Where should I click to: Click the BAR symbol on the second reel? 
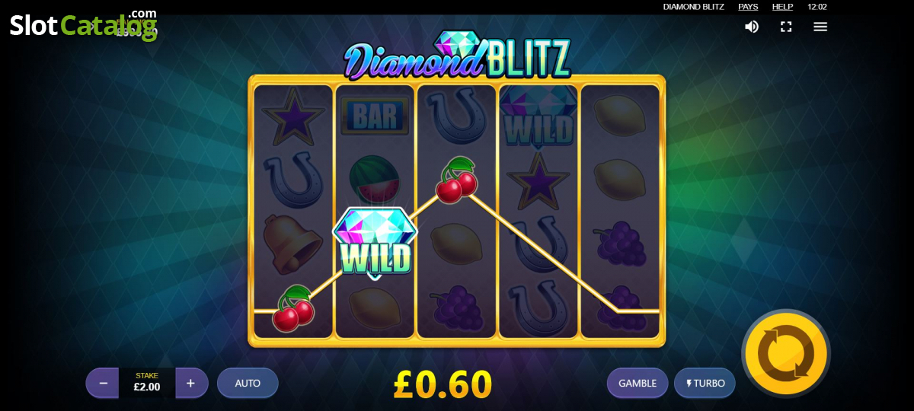[376, 116]
